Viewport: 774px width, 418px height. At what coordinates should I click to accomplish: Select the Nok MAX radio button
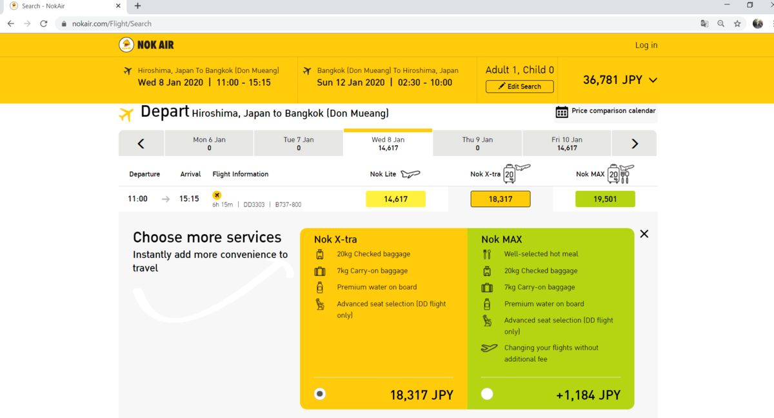pos(487,393)
